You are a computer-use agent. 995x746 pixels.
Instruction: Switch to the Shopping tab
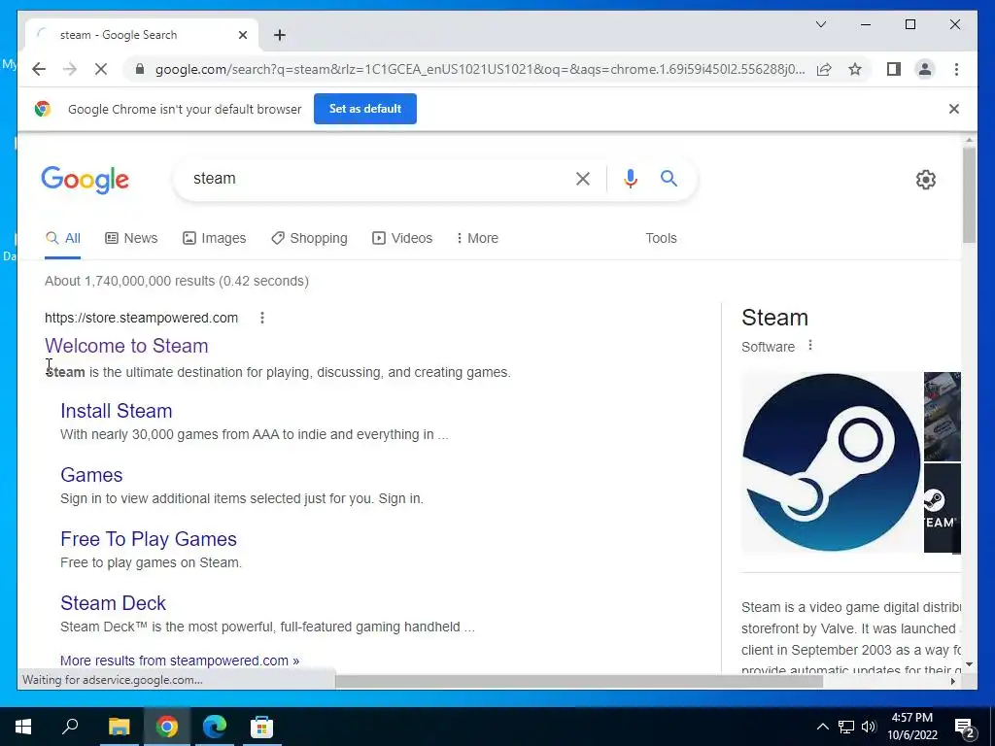310,239
